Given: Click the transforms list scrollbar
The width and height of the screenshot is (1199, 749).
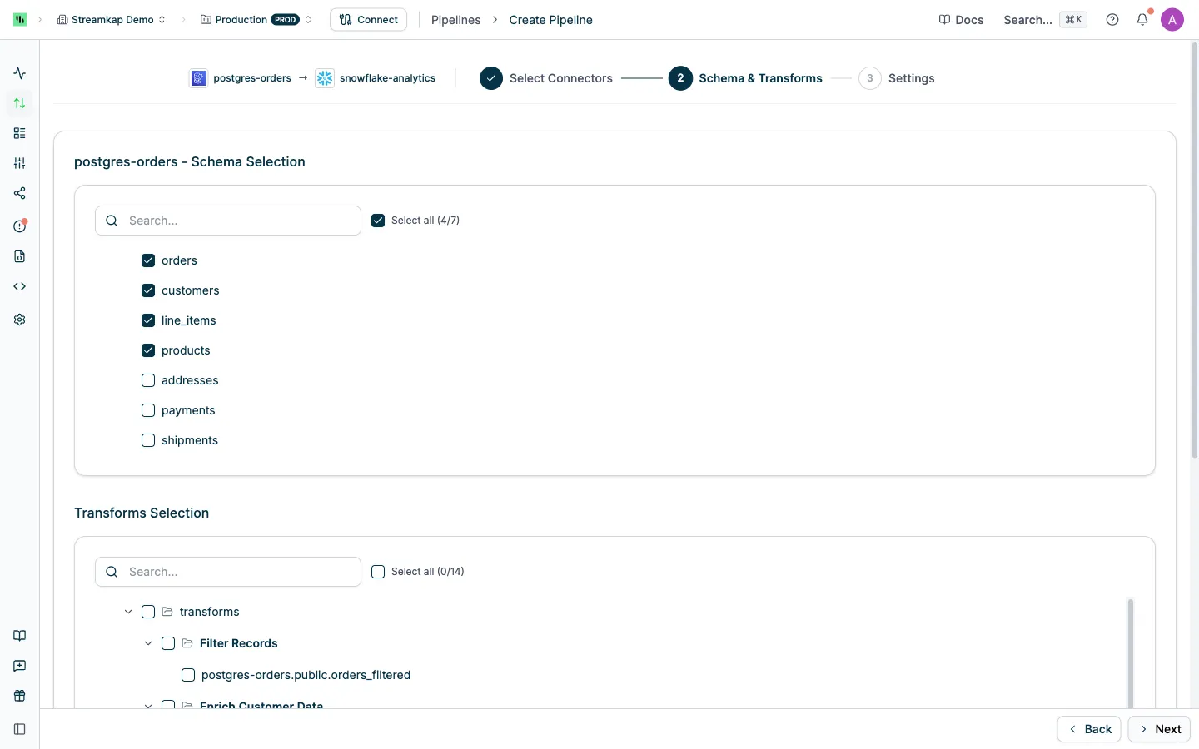Looking at the screenshot, I should (1131, 653).
